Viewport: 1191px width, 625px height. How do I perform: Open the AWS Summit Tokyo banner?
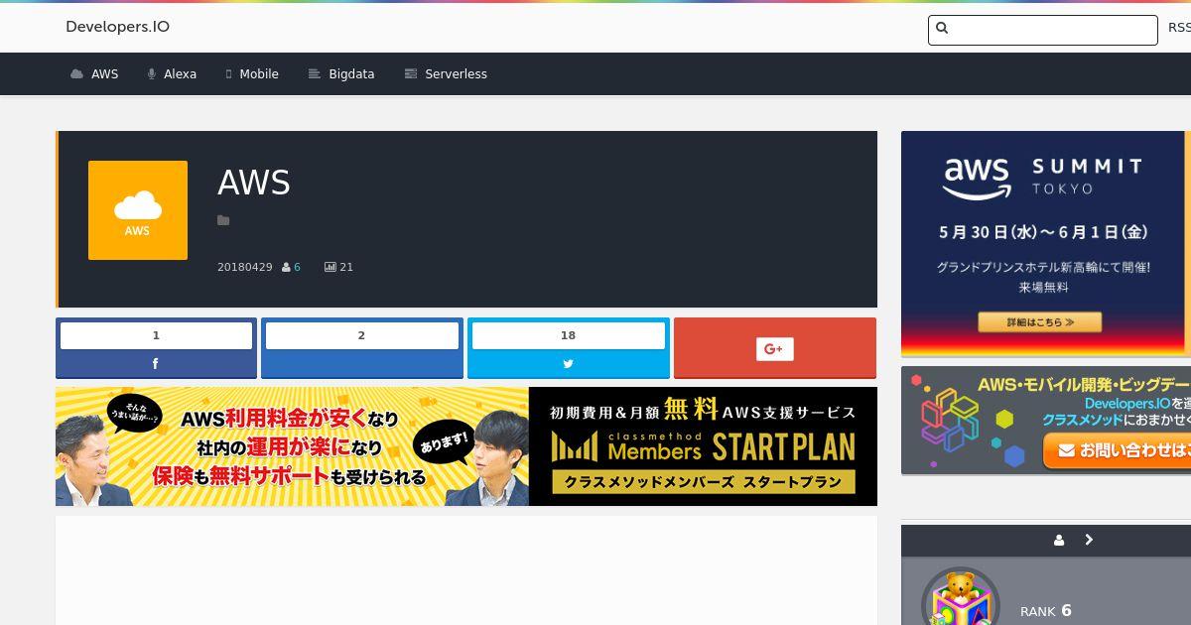(1046, 243)
